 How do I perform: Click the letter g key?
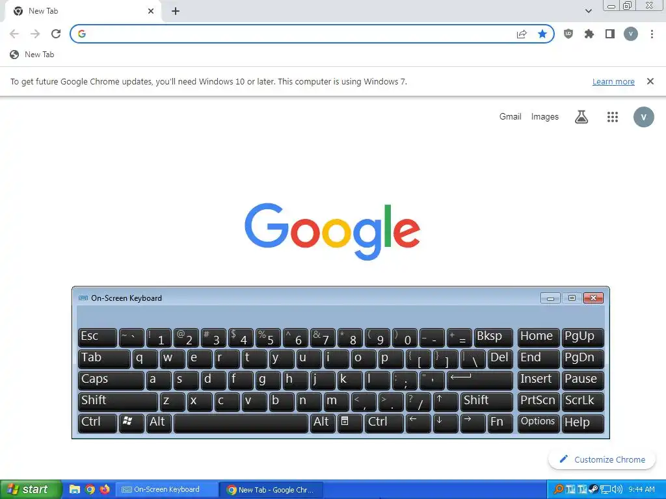coord(268,380)
